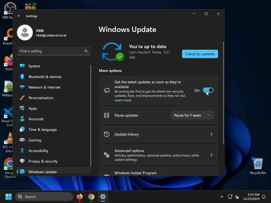Click the Gaming controller icon
Viewport: 271px width, 203px height.
pos(22,140)
